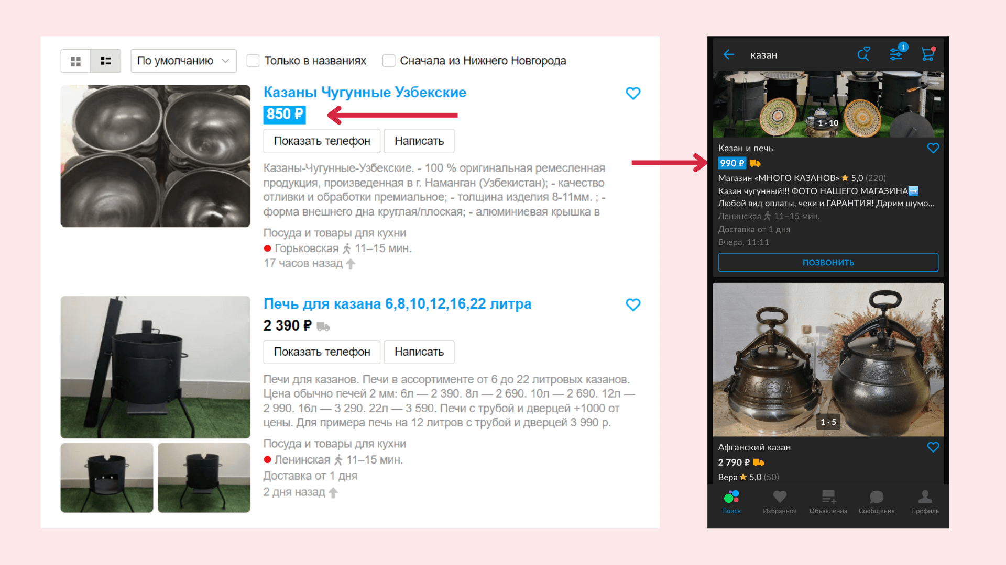The width and height of the screenshot is (1006, 565).
Task: Tap the ПОЗВОНИТЬ button
Action: pos(828,263)
